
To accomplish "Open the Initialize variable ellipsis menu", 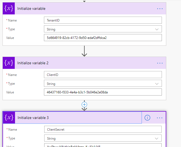I will point(160,9).
